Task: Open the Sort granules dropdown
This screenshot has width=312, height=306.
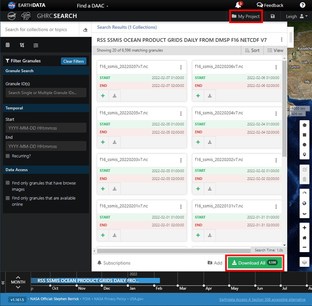Action: pos(252,50)
